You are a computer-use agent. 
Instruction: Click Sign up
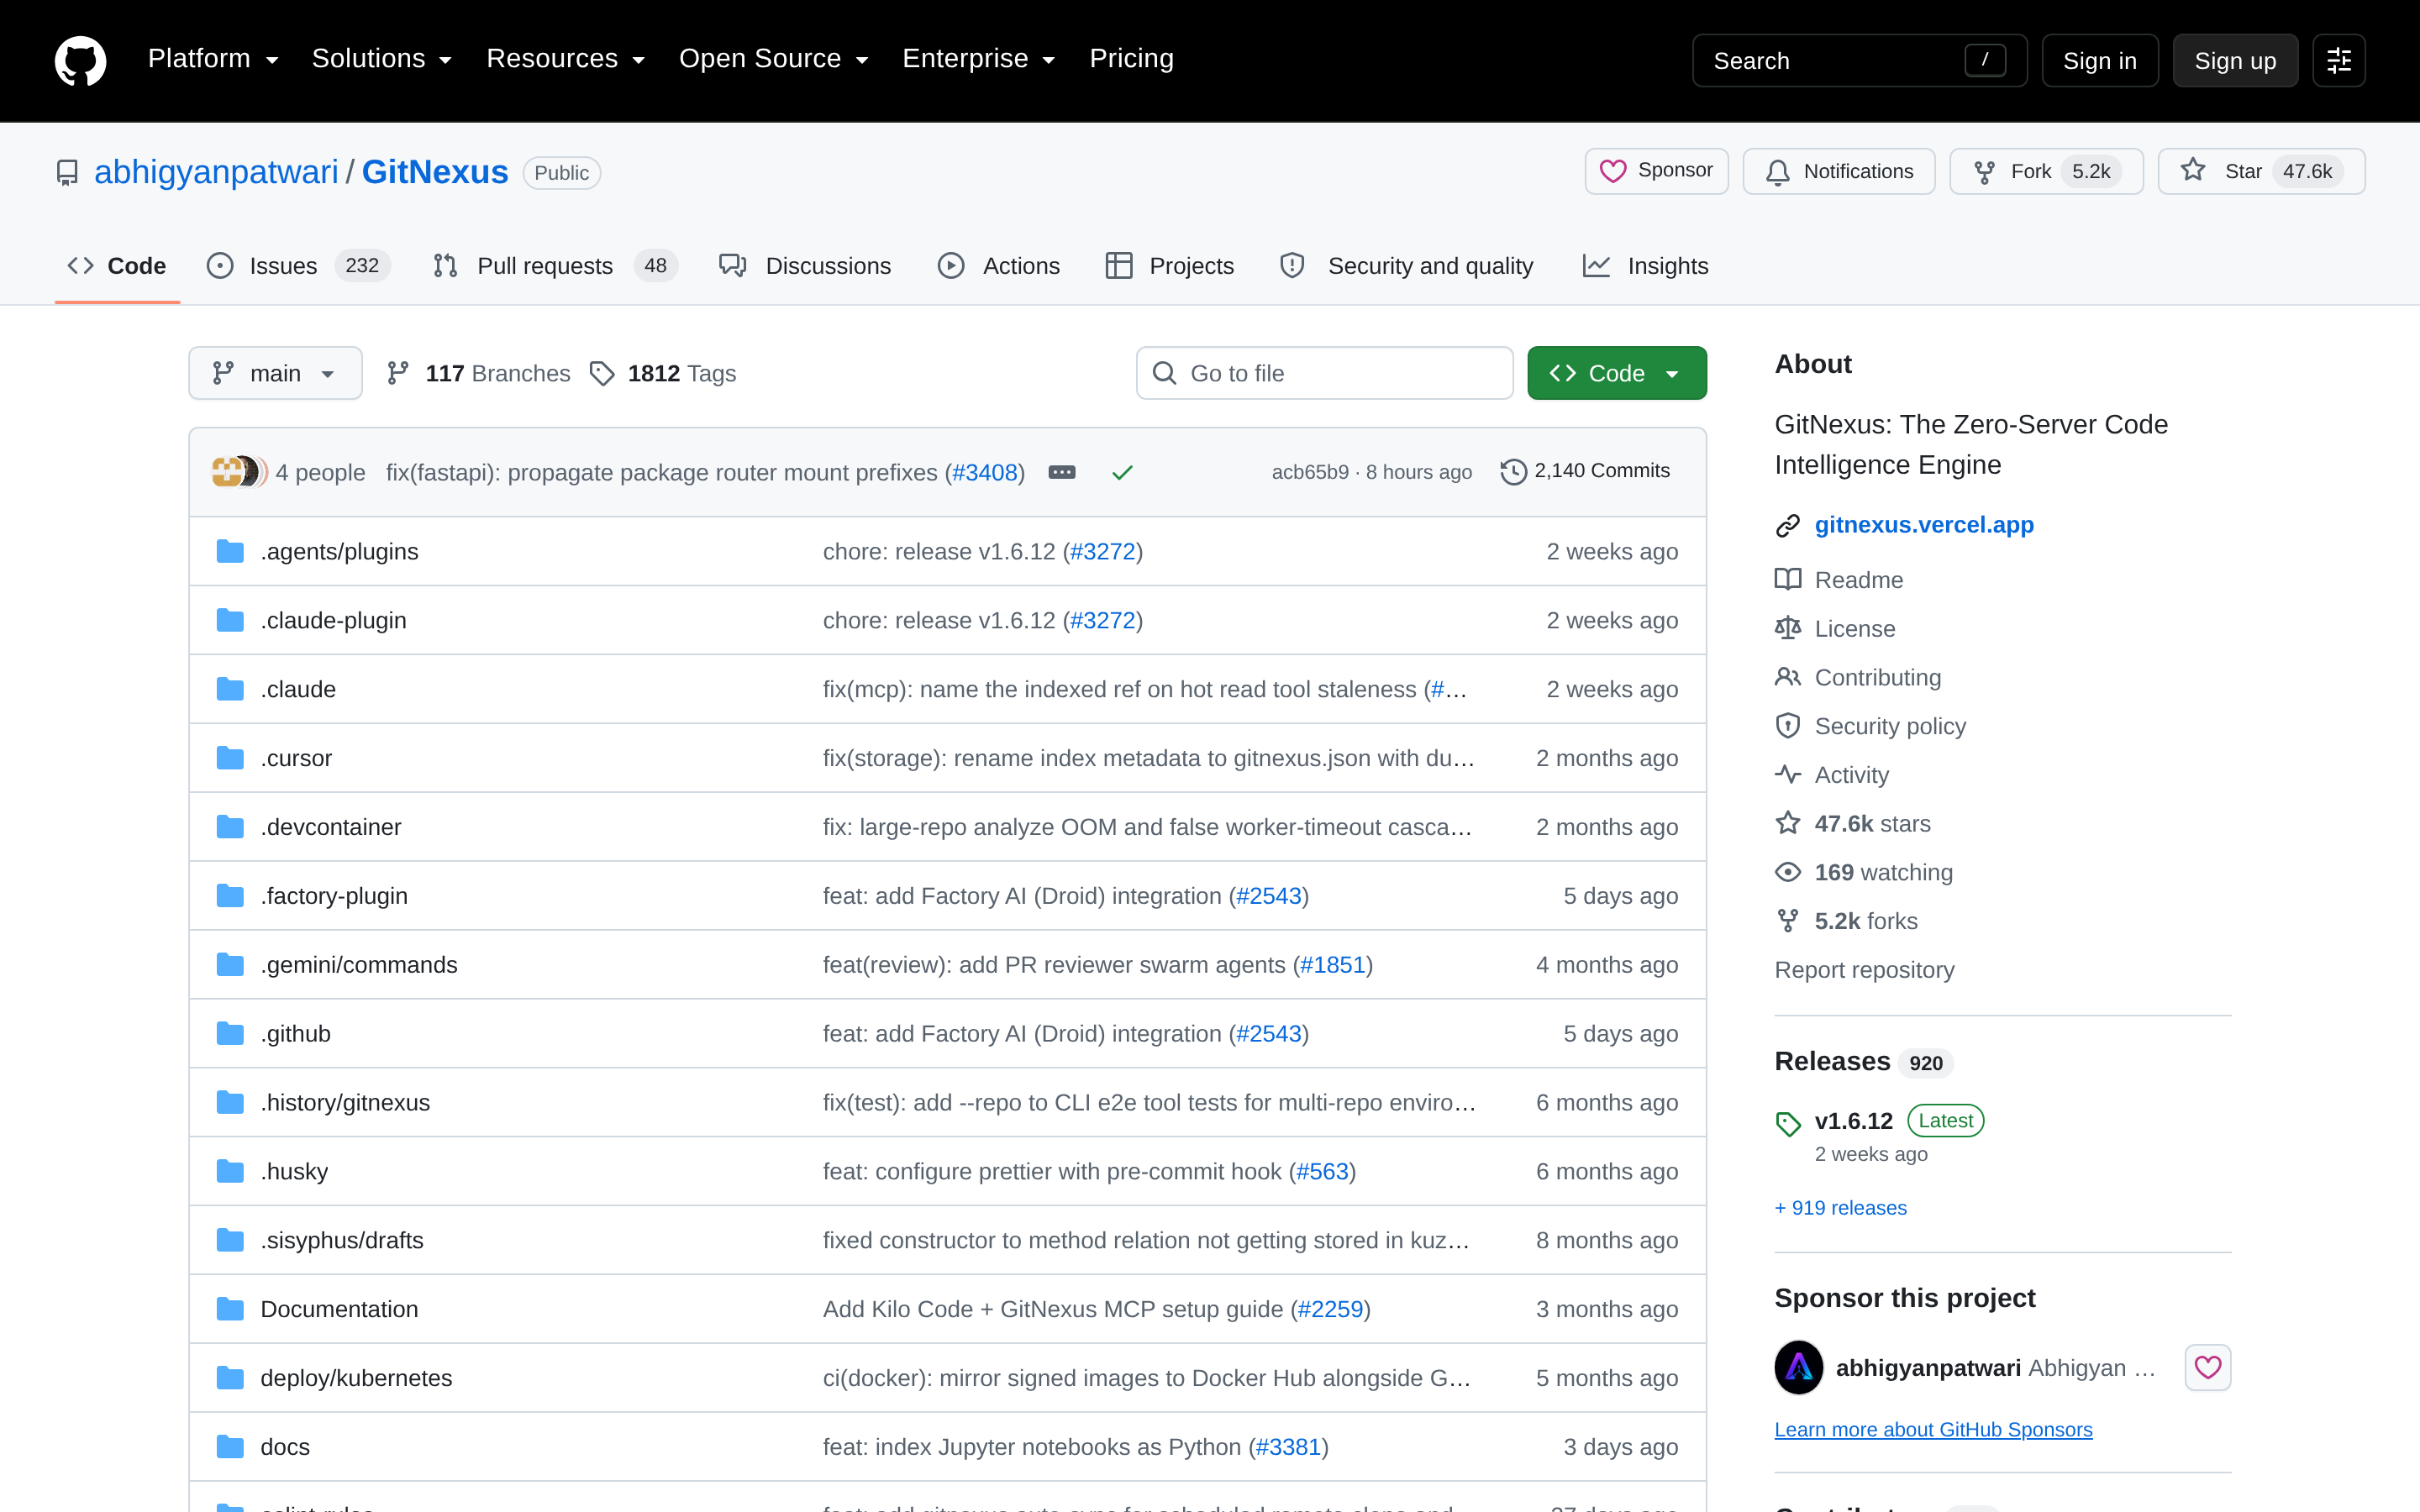tap(2235, 61)
